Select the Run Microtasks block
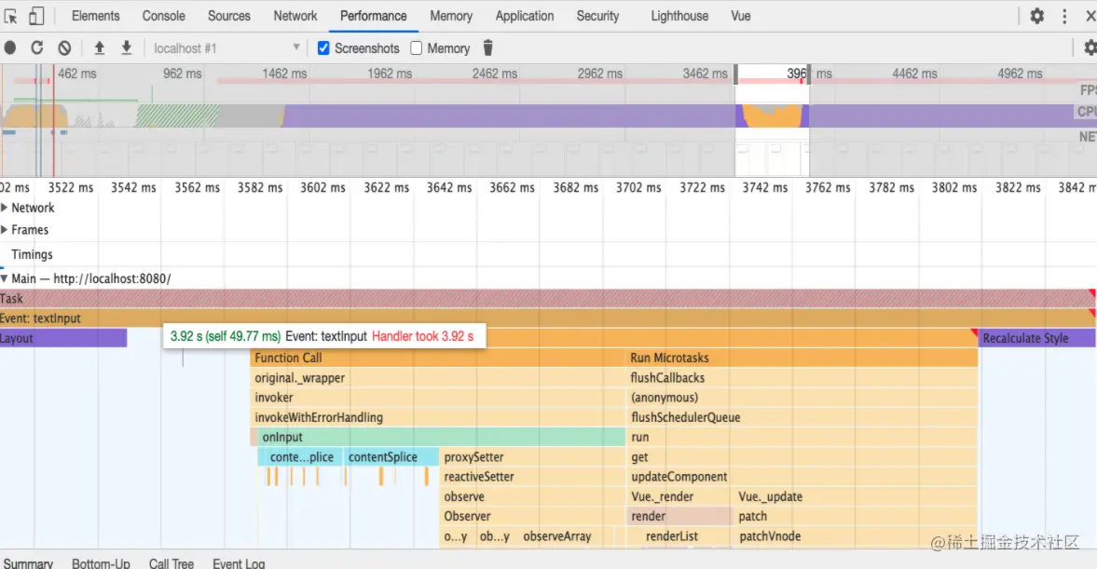 click(x=802, y=358)
